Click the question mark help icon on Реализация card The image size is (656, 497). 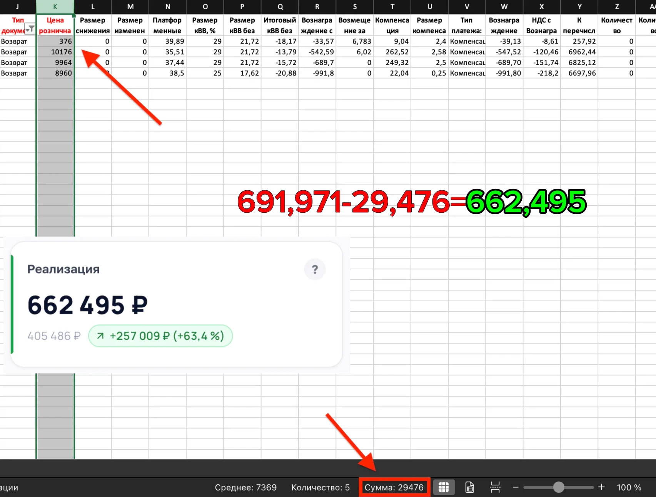[315, 269]
